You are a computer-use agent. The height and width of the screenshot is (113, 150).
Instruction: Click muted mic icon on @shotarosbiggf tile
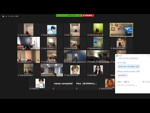(88, 48)
